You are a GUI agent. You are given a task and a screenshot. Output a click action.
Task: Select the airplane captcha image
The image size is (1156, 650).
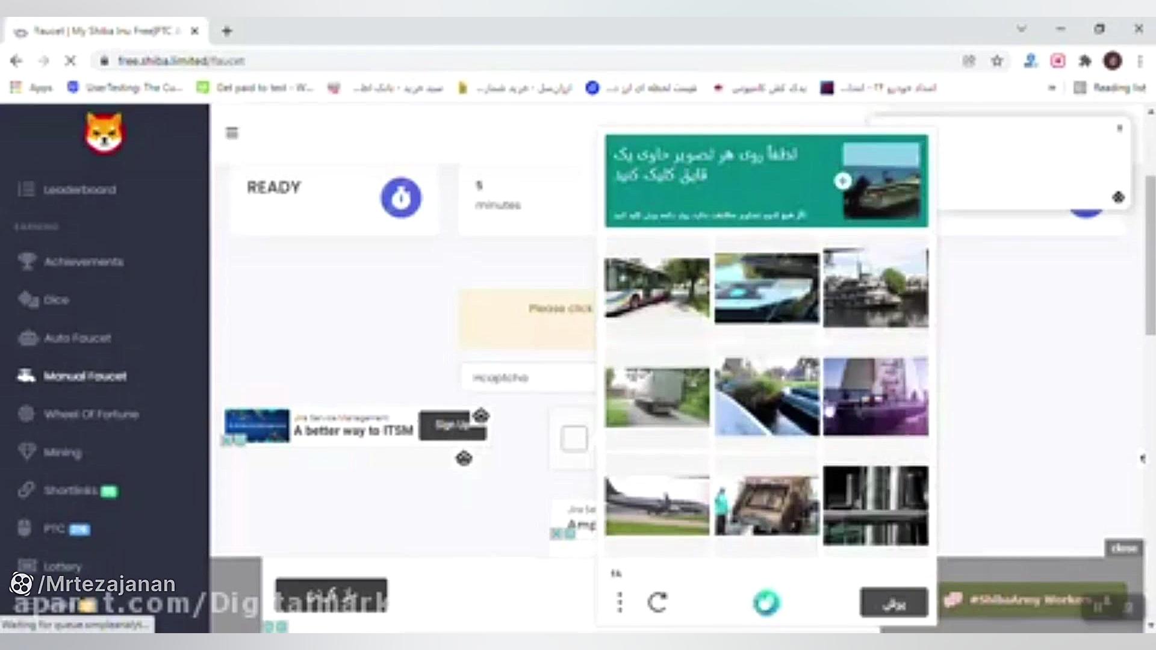pyautogui.click(x=657, y=506)
